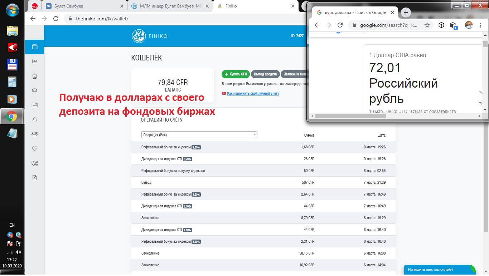489x276 pixels.
Task: Click the Реферальный бонус за покупку индексов row
Action: [x=263, y=171]
